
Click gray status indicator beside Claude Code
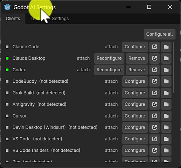pos(7,47)
